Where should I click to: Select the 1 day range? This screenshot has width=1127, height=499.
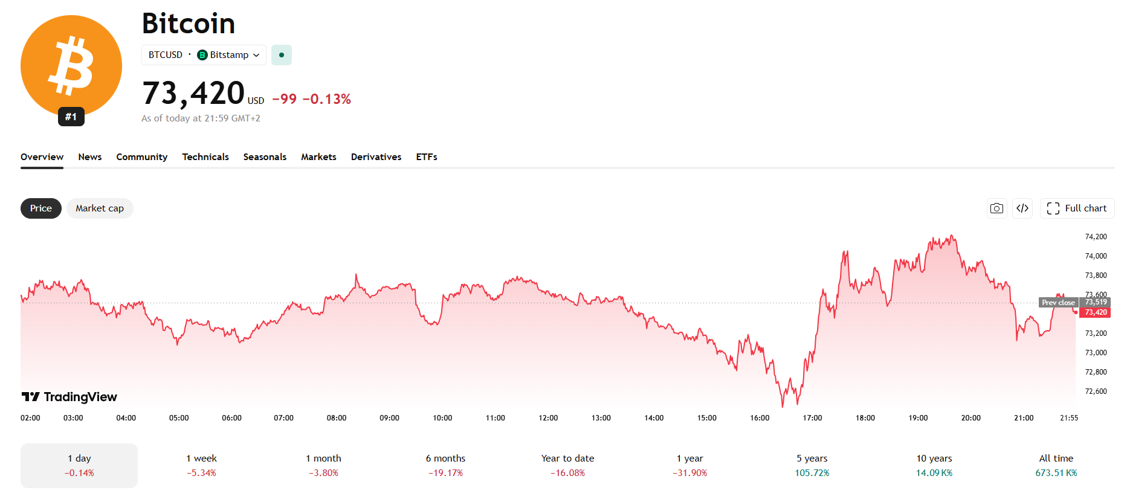[79, 466]
